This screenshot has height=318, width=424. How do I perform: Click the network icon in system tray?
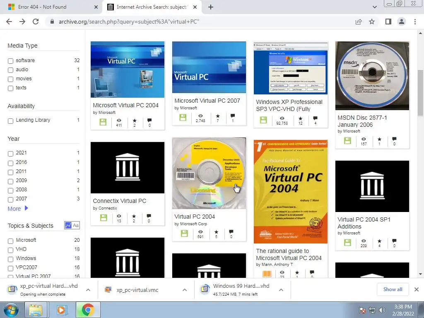point(372,310)
